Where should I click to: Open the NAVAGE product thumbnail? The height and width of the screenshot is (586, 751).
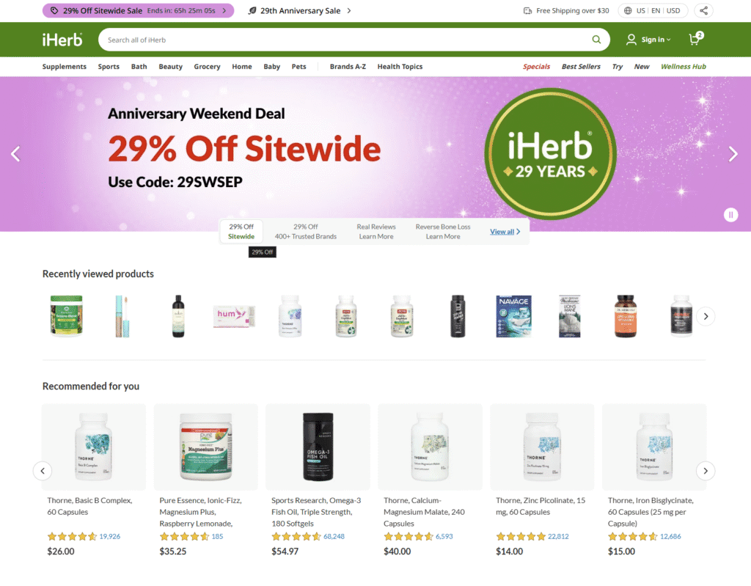[513, 316]
